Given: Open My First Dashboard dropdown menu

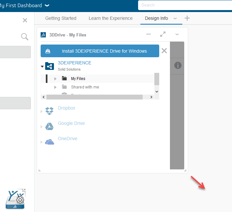Looking at the screenshot, I should coord(47,6).
